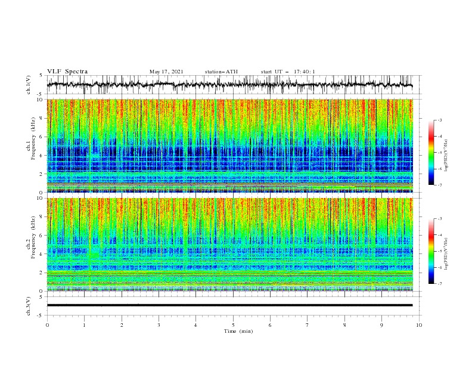This screenshot has width=472, height=365.
Task: Click the ch.3(V) axis label
Action: click(29, 306)
